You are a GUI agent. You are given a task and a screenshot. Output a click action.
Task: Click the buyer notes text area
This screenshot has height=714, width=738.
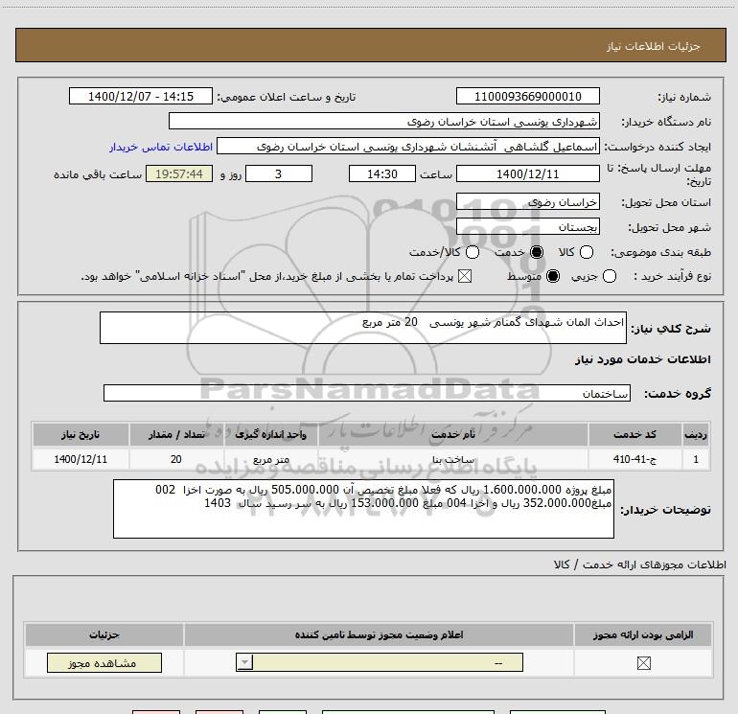click(363, 509)
